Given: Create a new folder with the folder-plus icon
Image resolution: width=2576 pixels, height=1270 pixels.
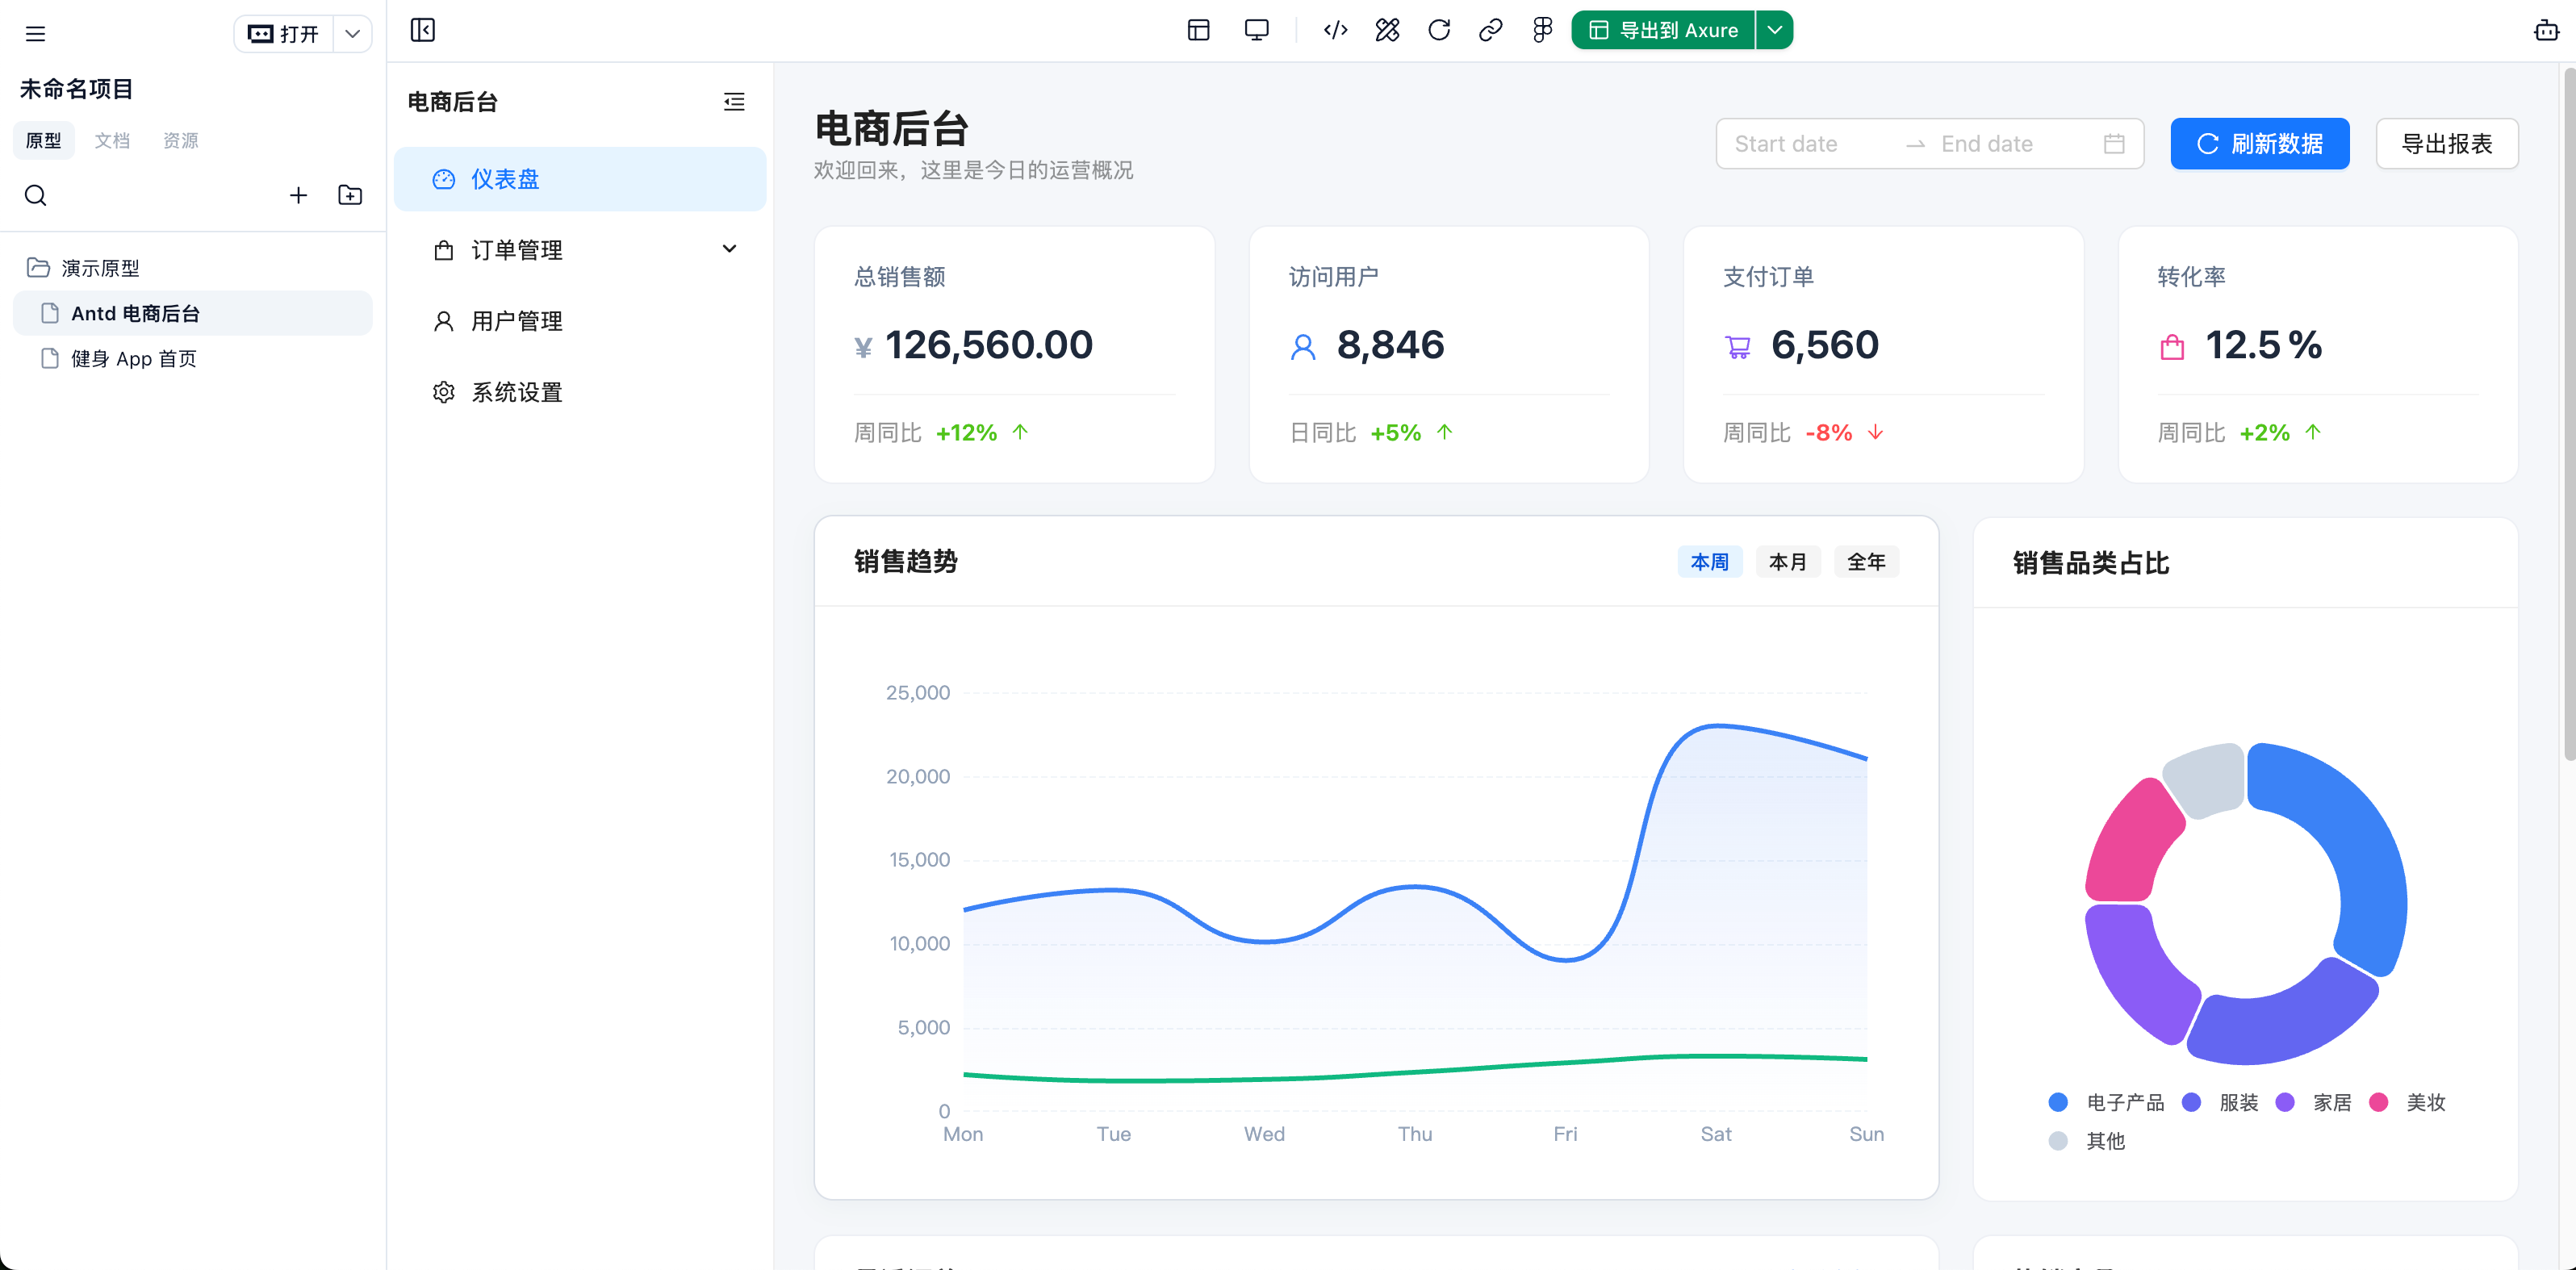Looking at the screenshot, I should point(350,195).
